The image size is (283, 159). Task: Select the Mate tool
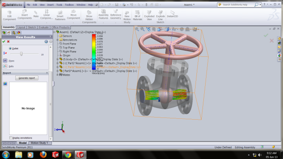coord(36,14)
